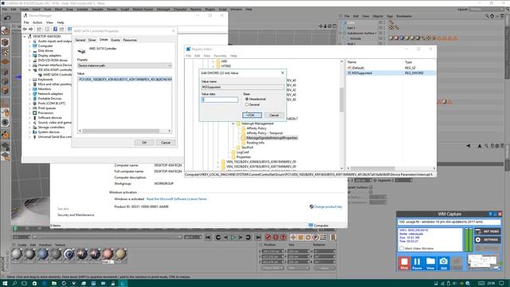Open the Action menu in Device Manager
Viewport: 510px width, 287px height.
click(x=37, y=22)
